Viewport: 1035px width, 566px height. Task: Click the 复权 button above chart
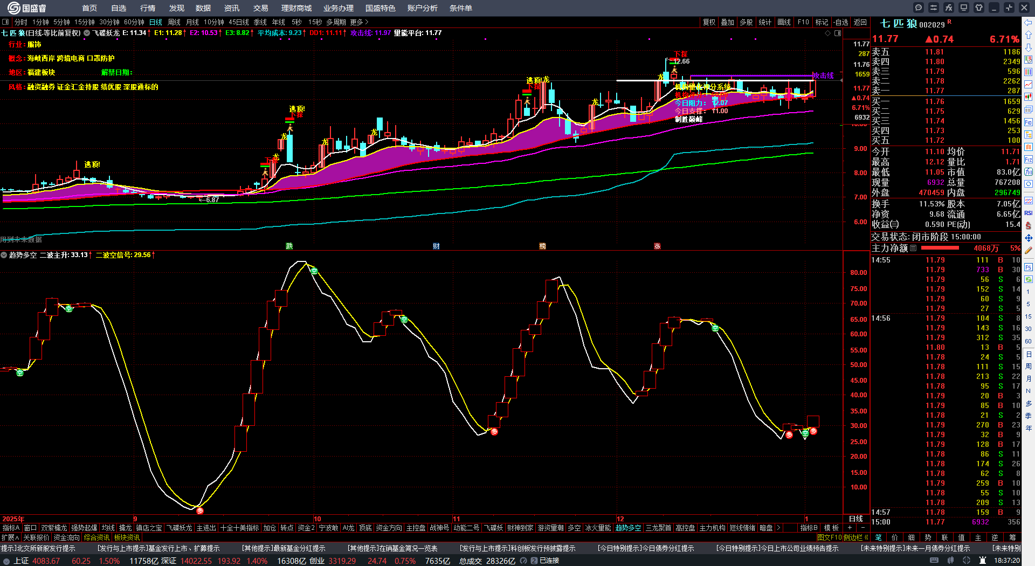(709, 22)
